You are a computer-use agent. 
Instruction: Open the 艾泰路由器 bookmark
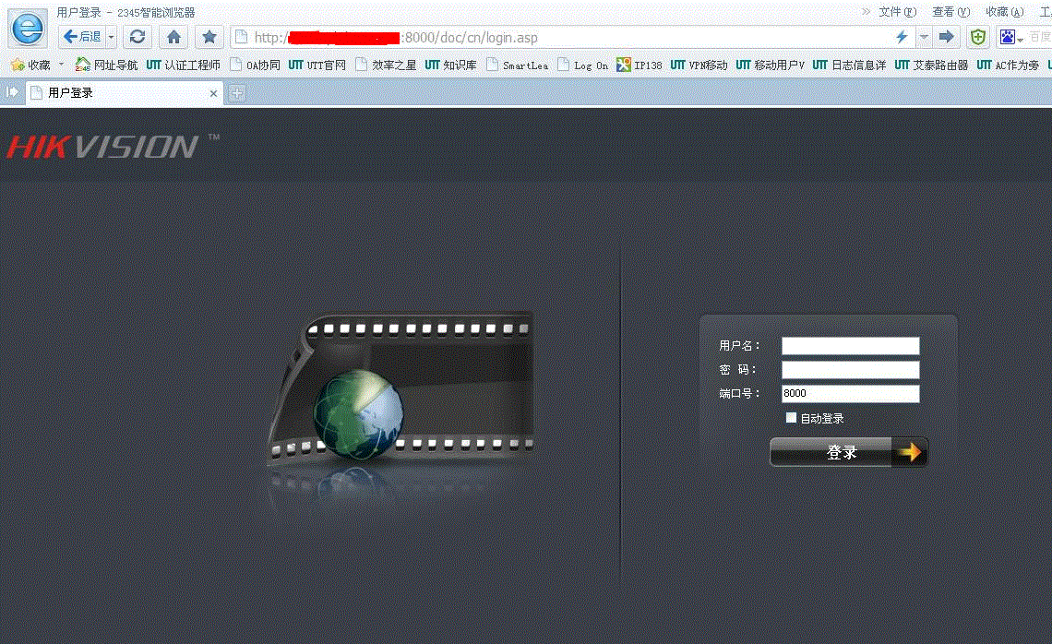click(x=931, y=65)
